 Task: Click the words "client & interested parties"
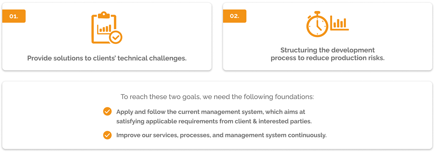pos(273,121)
